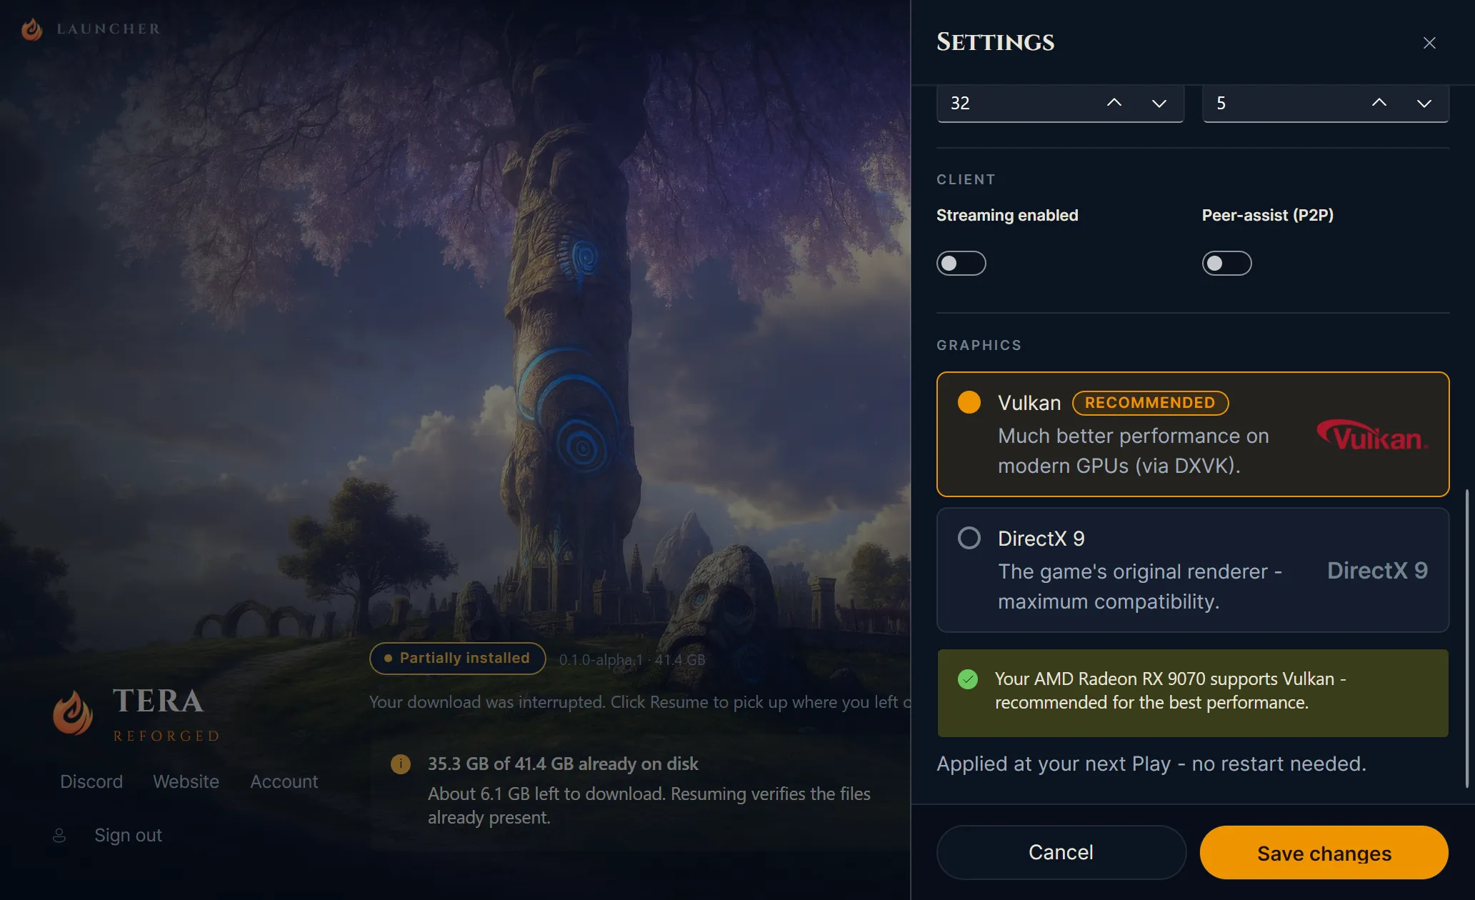Click the GRAPHICS section heading
Screen dimensions: 1475x900
(979, 345)
